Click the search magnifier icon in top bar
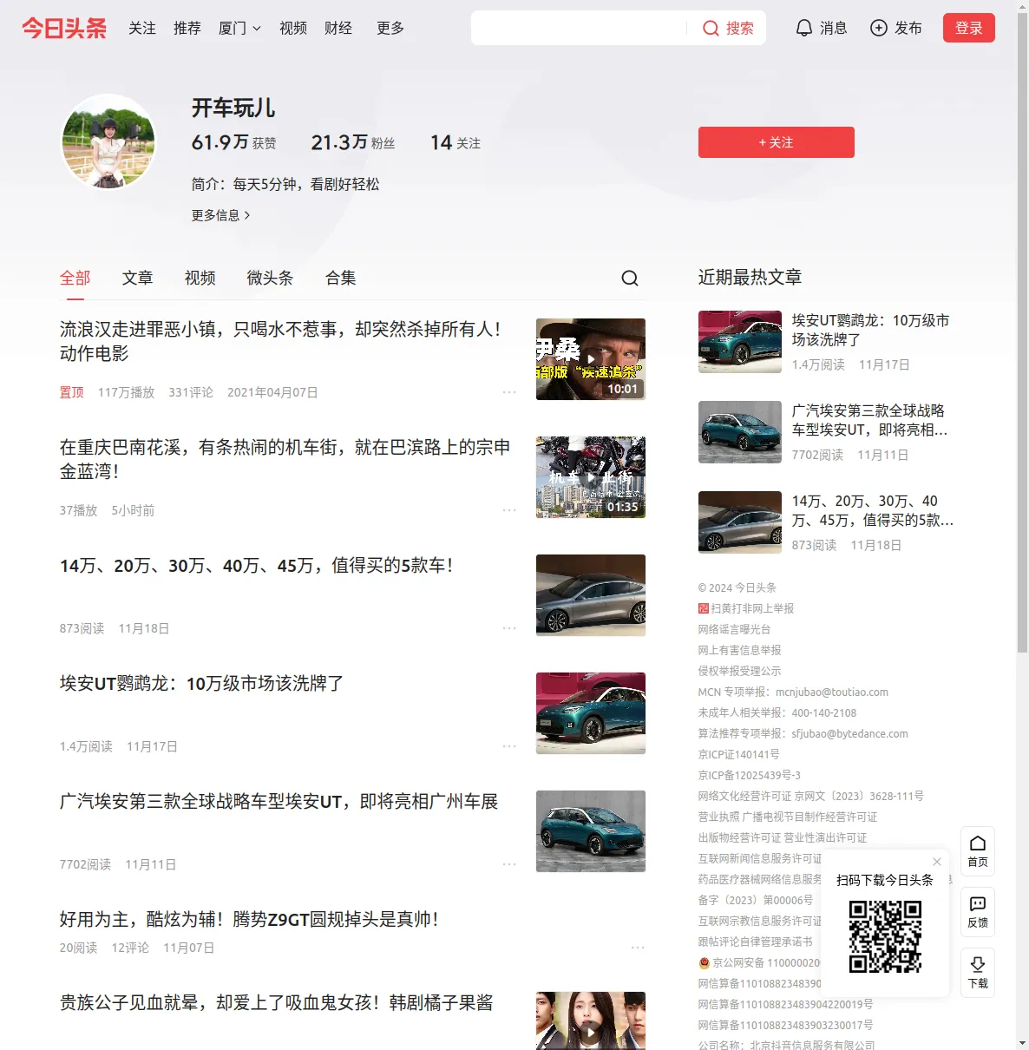This screenshot has width=1029, height=1050. pyautogui.click(x=711, y=29)
